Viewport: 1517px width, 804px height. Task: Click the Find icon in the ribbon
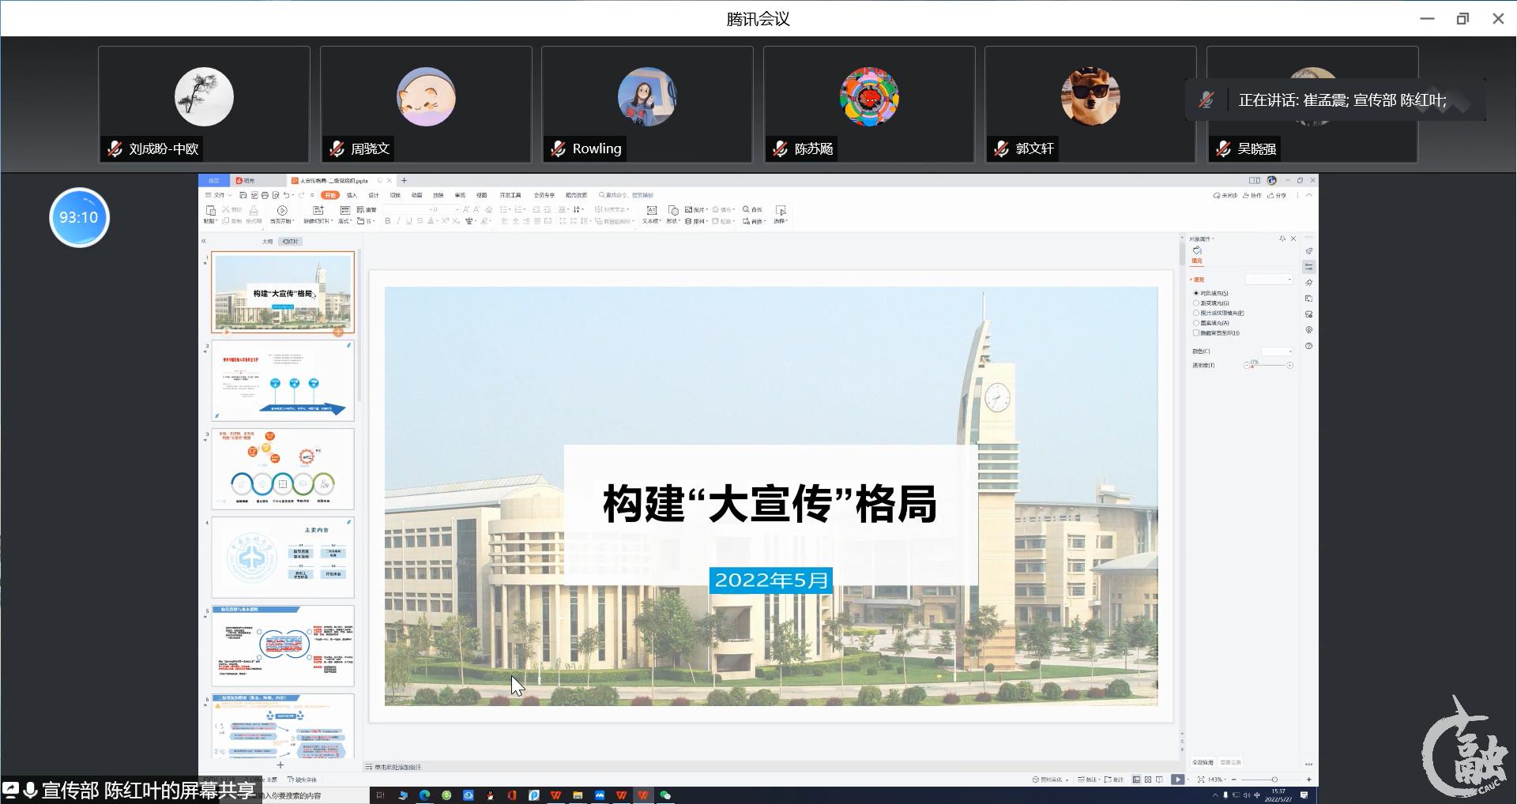[x=748, y=209]
